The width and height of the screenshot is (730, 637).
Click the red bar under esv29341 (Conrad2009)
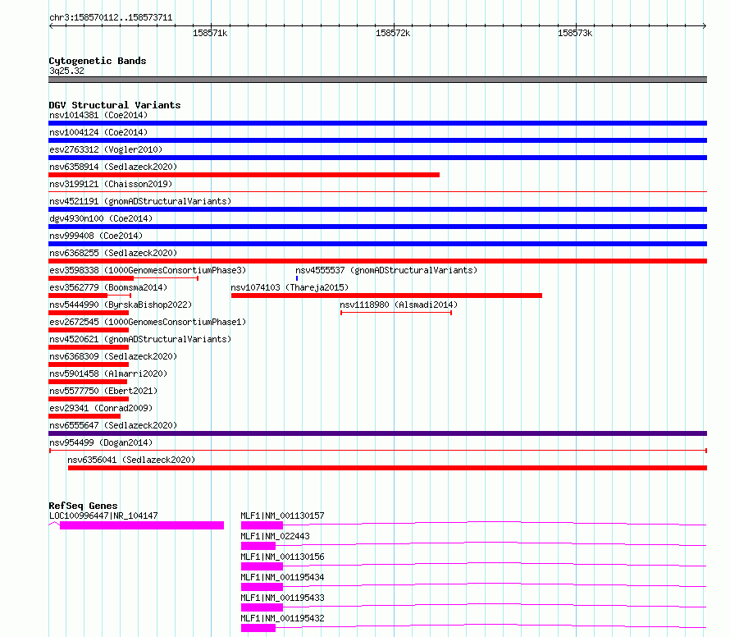pyautogui.click(x=84, y=416)
